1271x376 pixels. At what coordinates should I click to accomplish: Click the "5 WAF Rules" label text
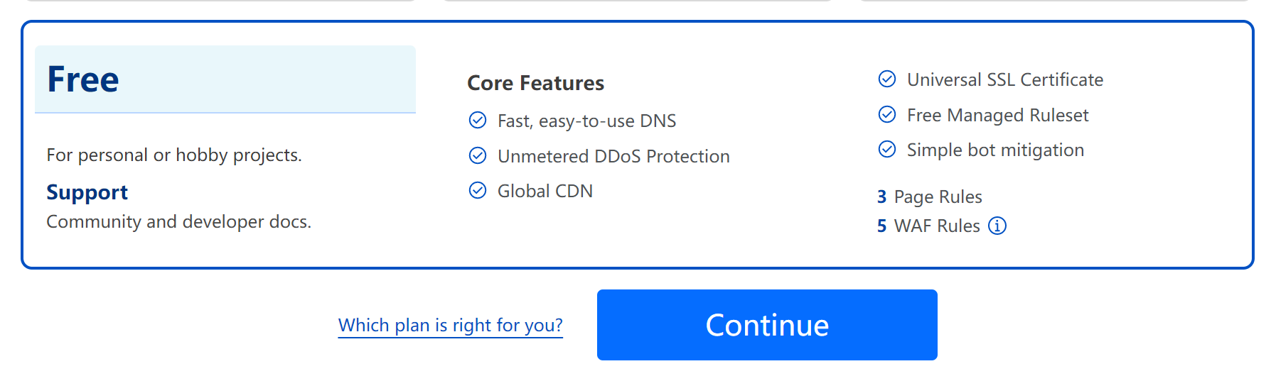(x=928, y=226)
